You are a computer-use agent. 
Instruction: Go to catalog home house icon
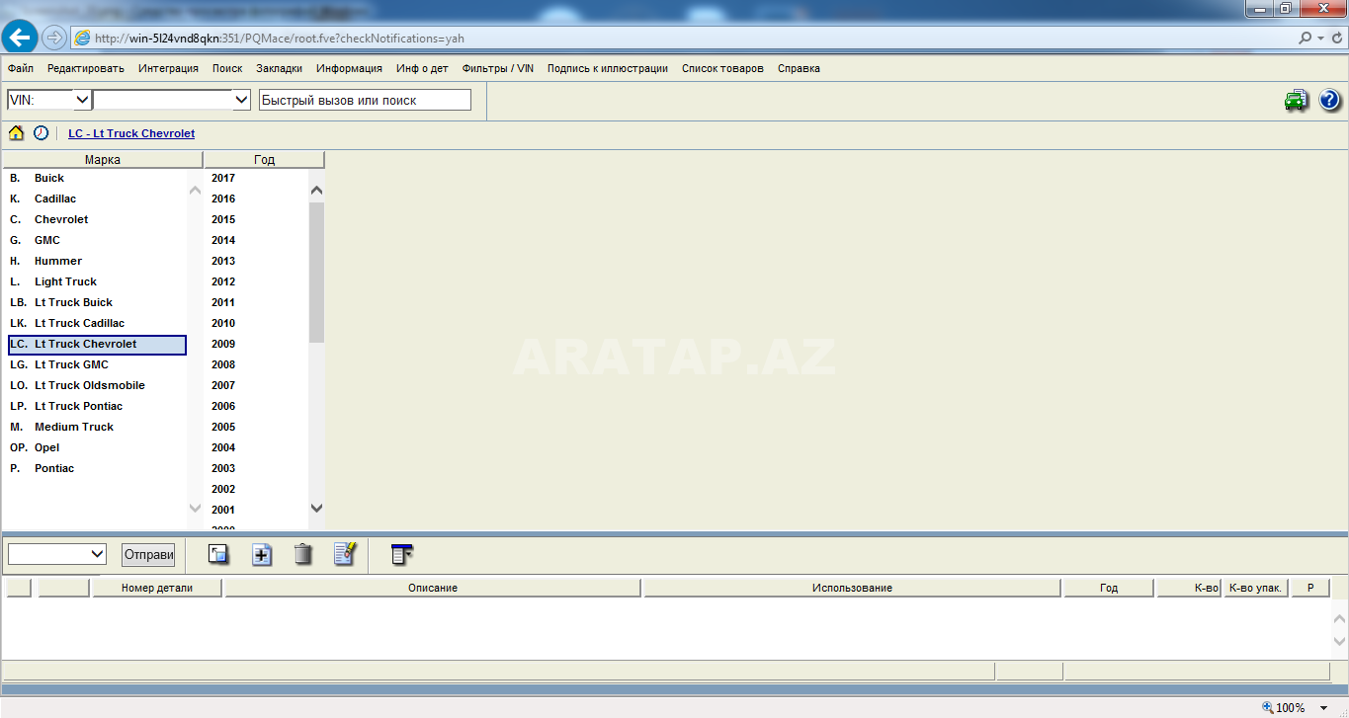[16, 132]
